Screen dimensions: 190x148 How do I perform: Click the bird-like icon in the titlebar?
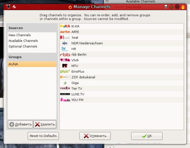[x=14, y=7]
